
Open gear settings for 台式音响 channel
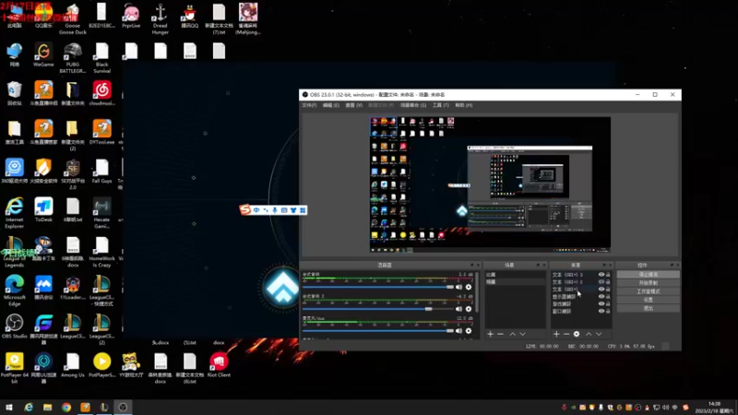(469, 287)
